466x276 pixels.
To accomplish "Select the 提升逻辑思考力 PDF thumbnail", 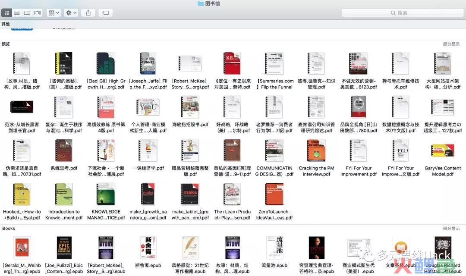I will (x=443, y=107).
